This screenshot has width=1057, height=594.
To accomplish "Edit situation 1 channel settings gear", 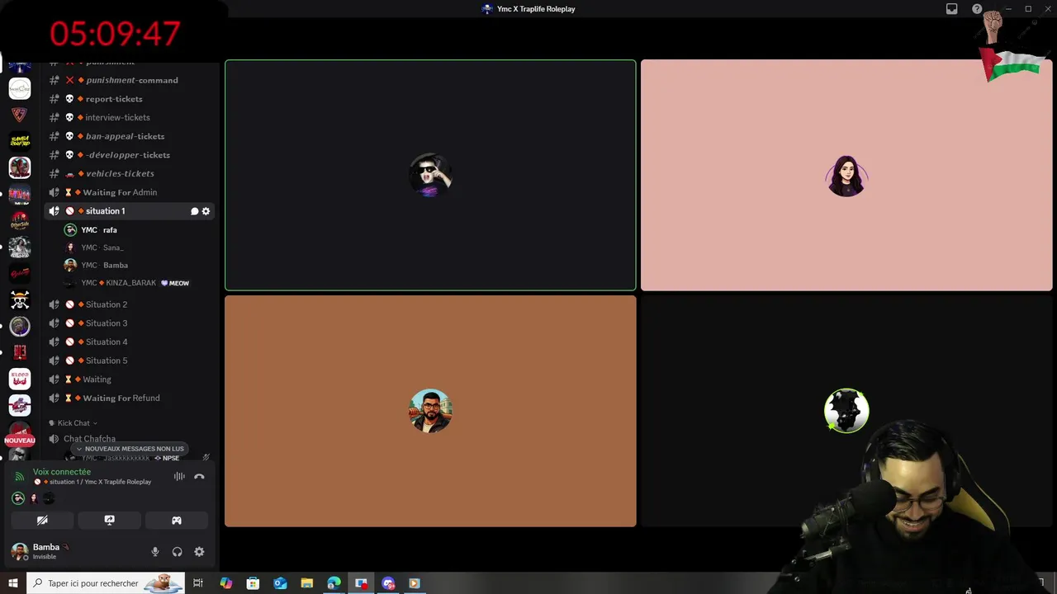I will 206,211.
